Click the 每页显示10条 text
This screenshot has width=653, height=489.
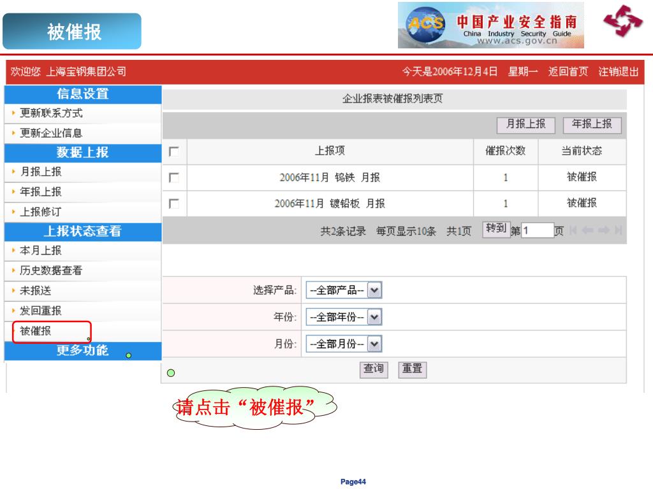point(406,231)
